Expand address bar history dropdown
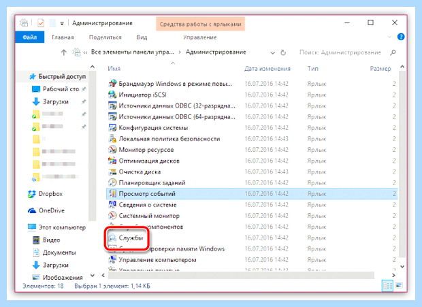This screenshot has width=422, height=307. pyautogui.click(x=273, y=52)
